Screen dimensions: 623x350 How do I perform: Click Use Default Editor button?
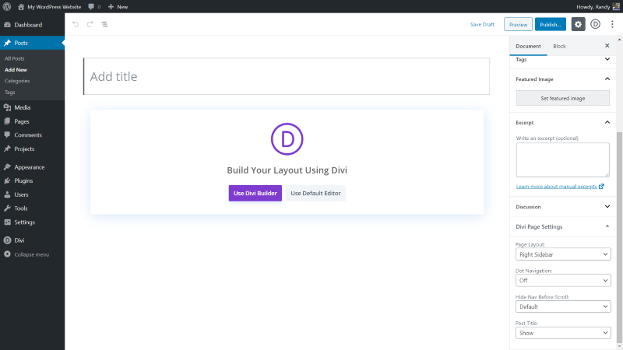point(315,193)
